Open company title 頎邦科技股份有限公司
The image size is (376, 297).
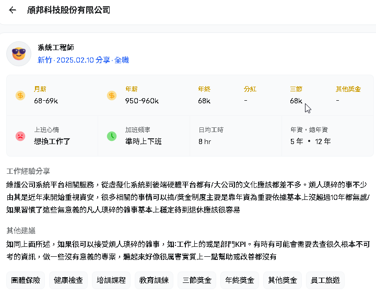coord(68,10)
